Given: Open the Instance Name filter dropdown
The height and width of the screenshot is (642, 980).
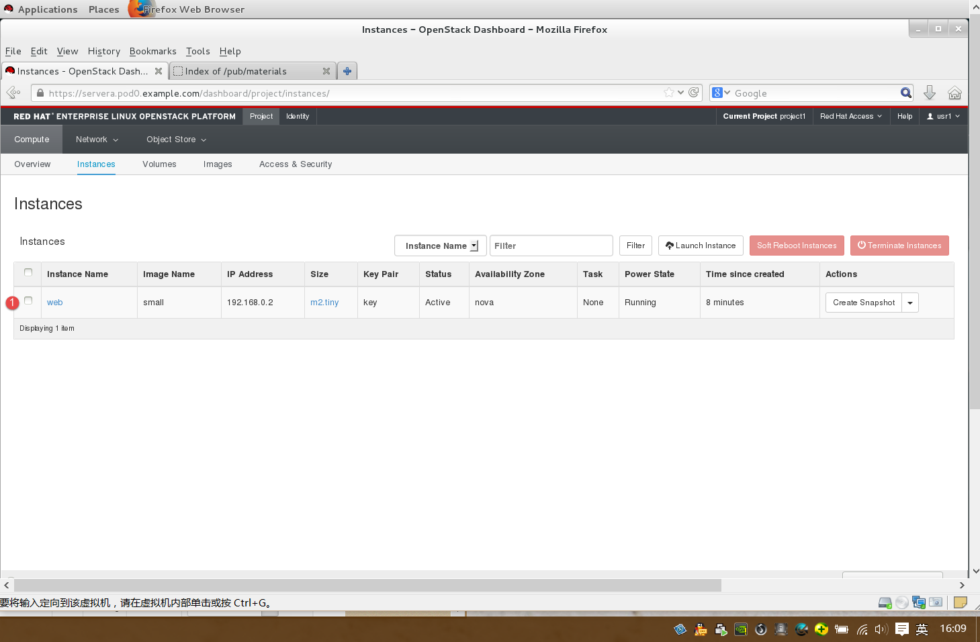Looking at the screenshot, I should coord(440,246).
